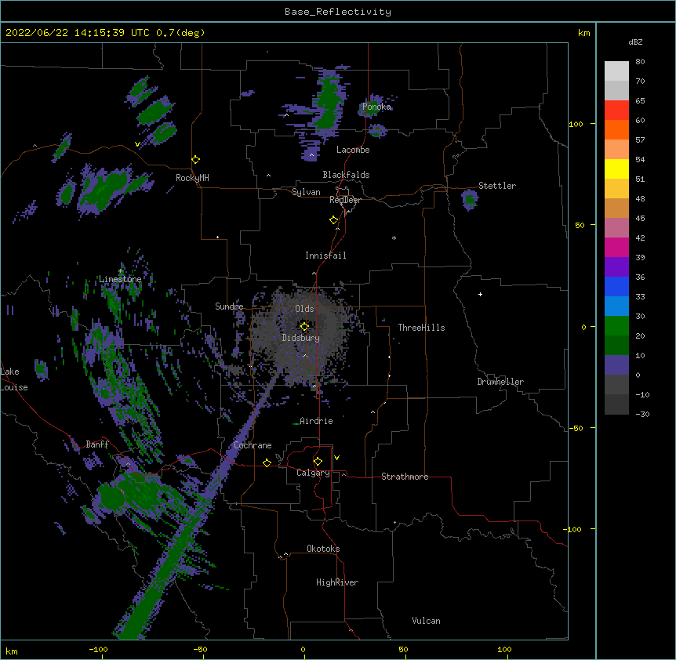Click the green echo cell west of Ponoka
The height and width of the screenshot is (660, 676).
tap(330, 103)
